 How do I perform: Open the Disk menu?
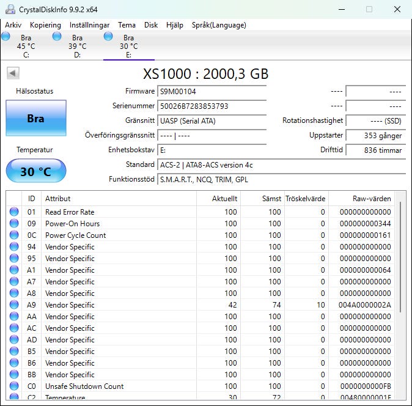coord(151,25)
